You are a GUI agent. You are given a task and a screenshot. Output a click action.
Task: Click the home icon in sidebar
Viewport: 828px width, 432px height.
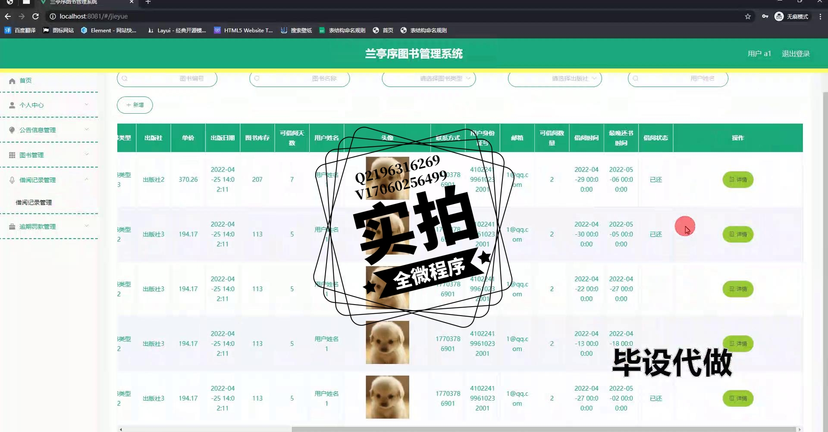(12, 81)
